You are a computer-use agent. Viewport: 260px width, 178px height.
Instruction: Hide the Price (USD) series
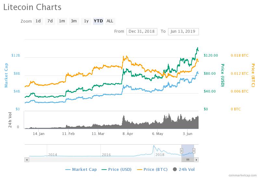(x=116, y=169)
